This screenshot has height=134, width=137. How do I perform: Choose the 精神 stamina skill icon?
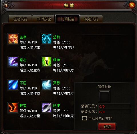coord(47,62)
